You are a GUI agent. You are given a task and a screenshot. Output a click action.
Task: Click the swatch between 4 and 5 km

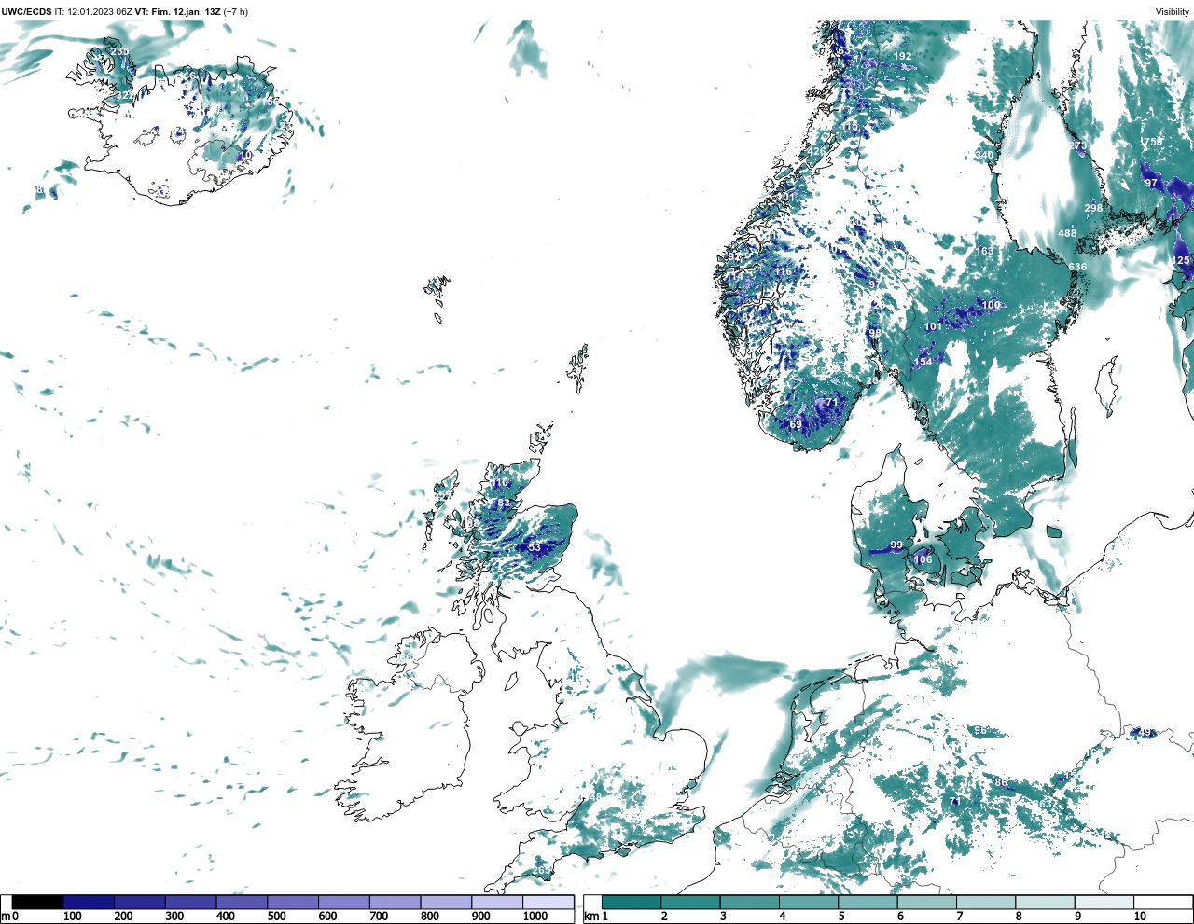pos(809,902)
